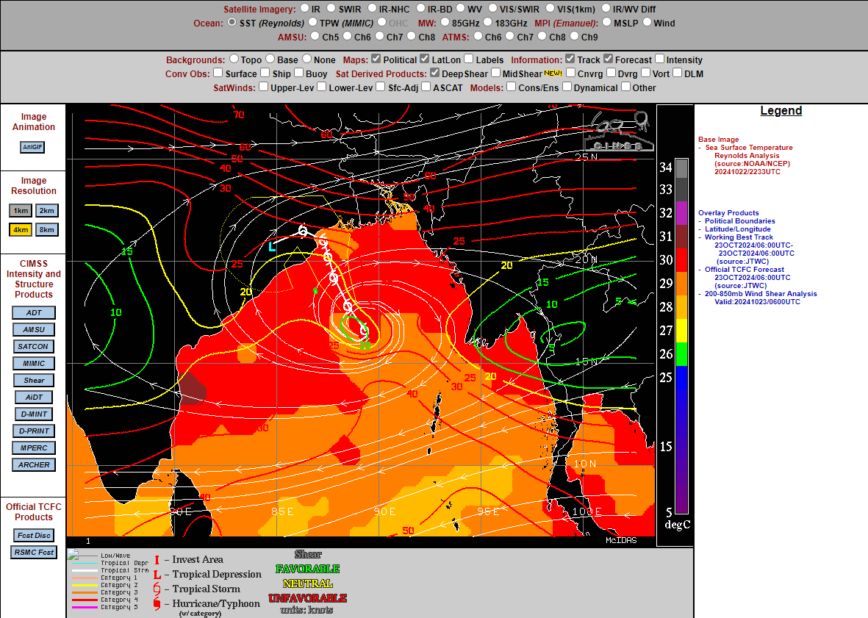Click the tropical depression L marker on map

click(x=272, y=247)
